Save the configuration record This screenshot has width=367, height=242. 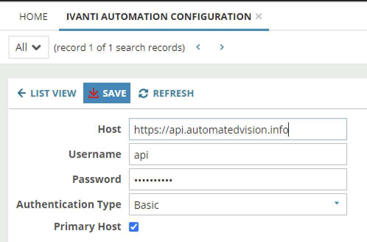[x=107, y=93]
